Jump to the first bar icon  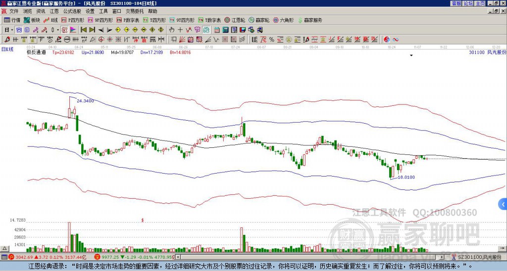tap(83, 30)
